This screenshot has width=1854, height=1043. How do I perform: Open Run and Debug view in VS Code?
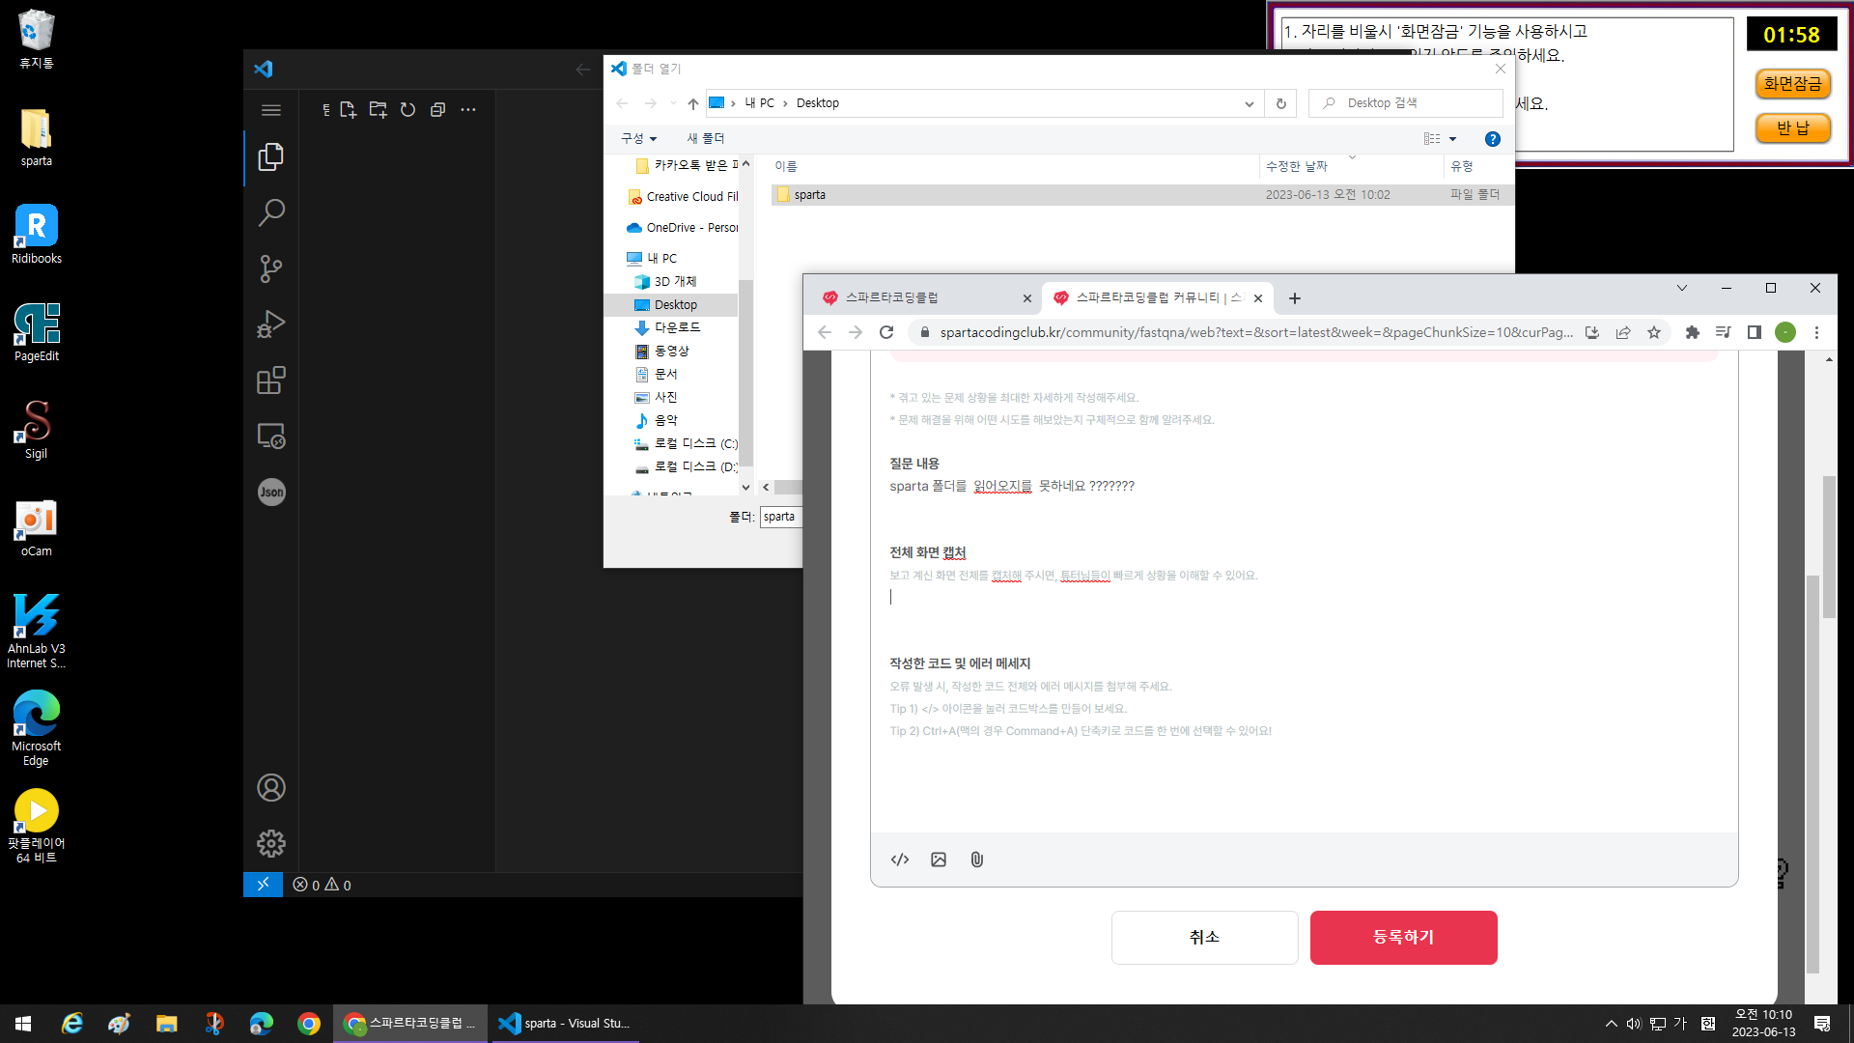pyautogui.click(x=271, y=324)
